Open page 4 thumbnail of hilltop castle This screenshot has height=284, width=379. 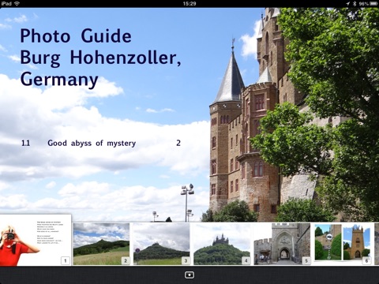click(222, 244)
